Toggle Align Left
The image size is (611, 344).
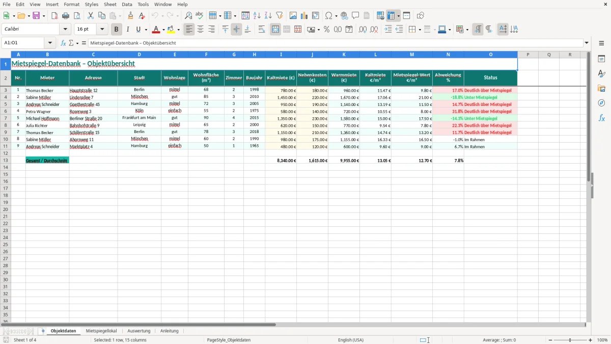click(189, 30)
